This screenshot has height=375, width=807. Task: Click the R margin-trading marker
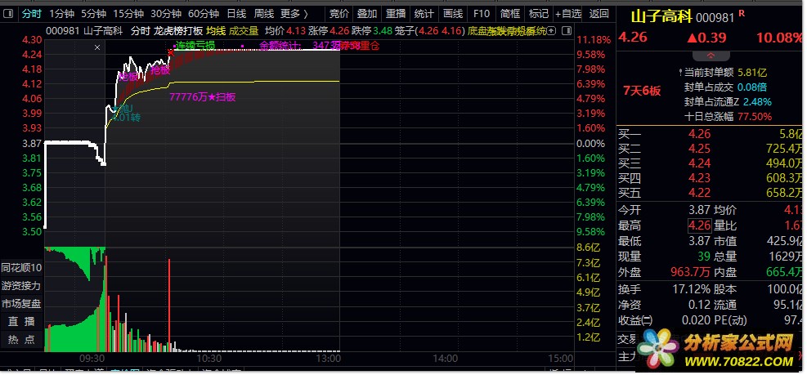tap(742, 14)
